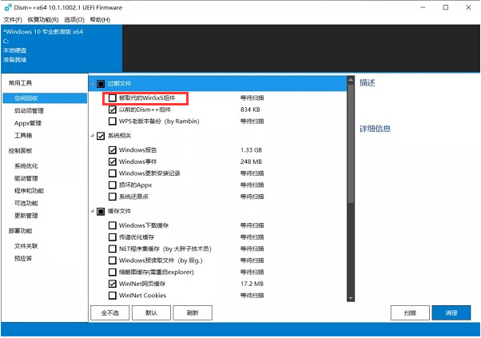
Task: Open Appx管理 in the sidebar
Action: tap(28, 123)
